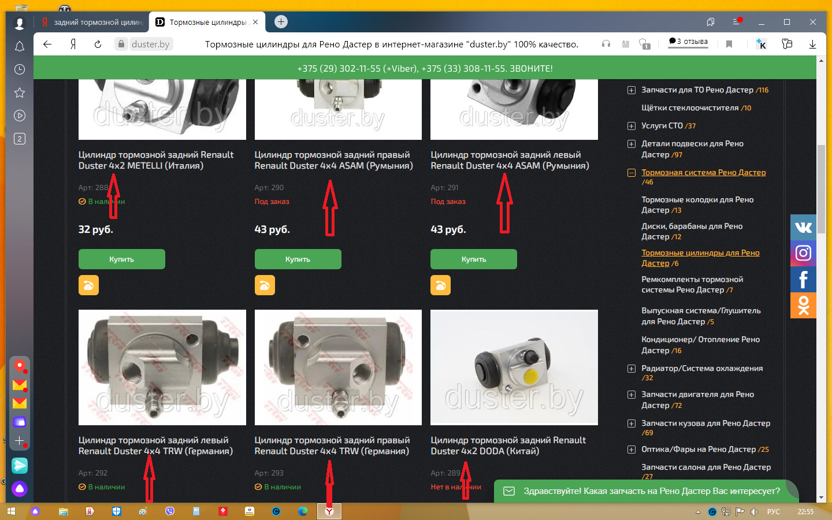
Task: Switch to the задний тормозной цилиндр tab
Action: [x=93, y=22]
